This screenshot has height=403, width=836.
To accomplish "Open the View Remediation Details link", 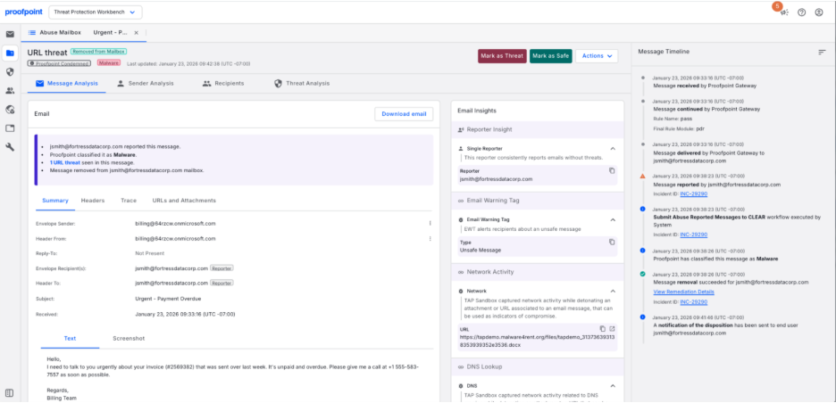I will 683,292.
